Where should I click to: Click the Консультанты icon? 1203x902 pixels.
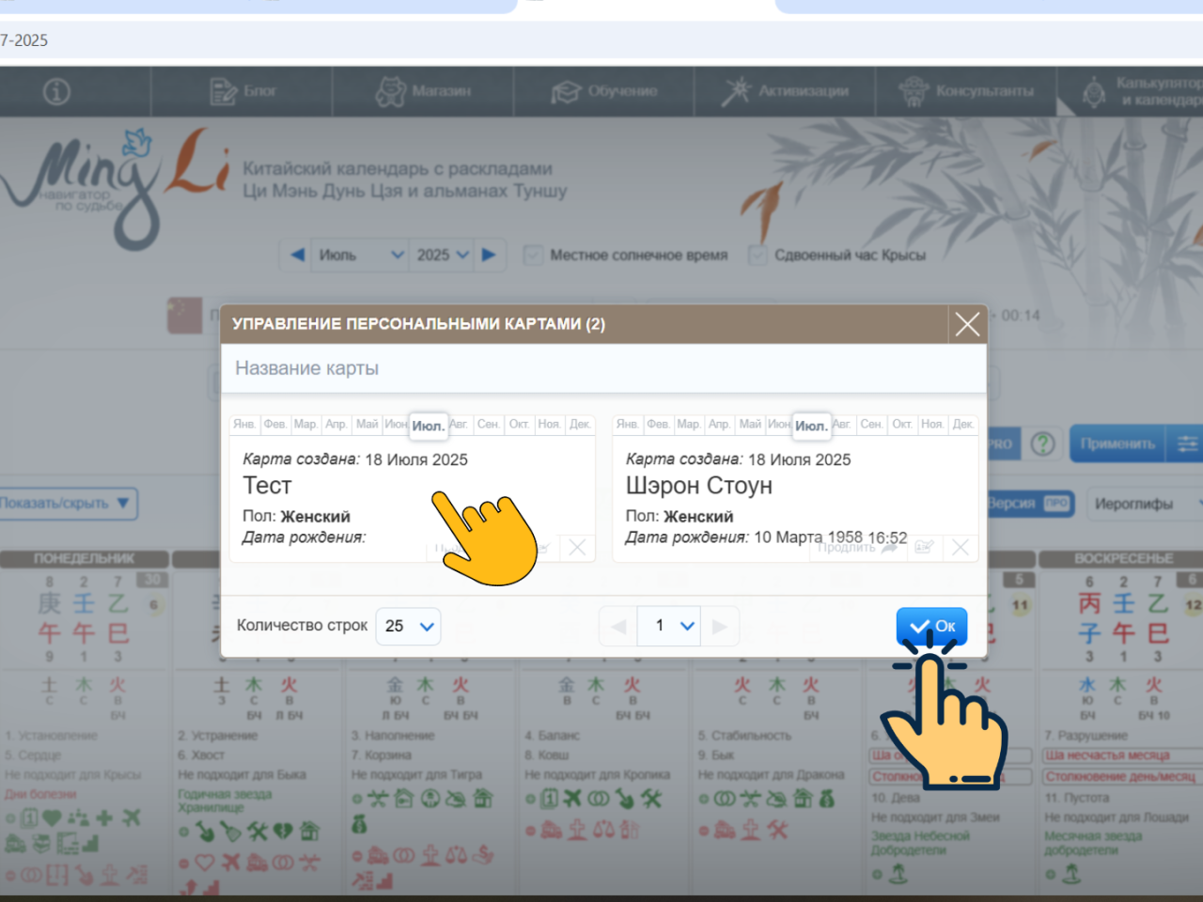[x=913, y=92]
